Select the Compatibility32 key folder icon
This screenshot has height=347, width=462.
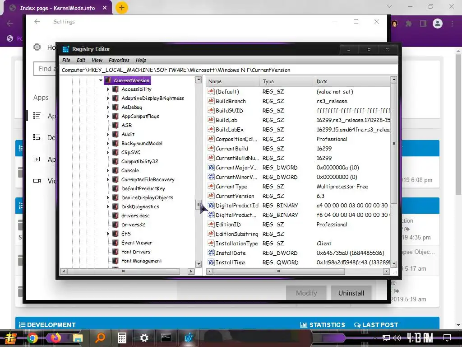115,161
